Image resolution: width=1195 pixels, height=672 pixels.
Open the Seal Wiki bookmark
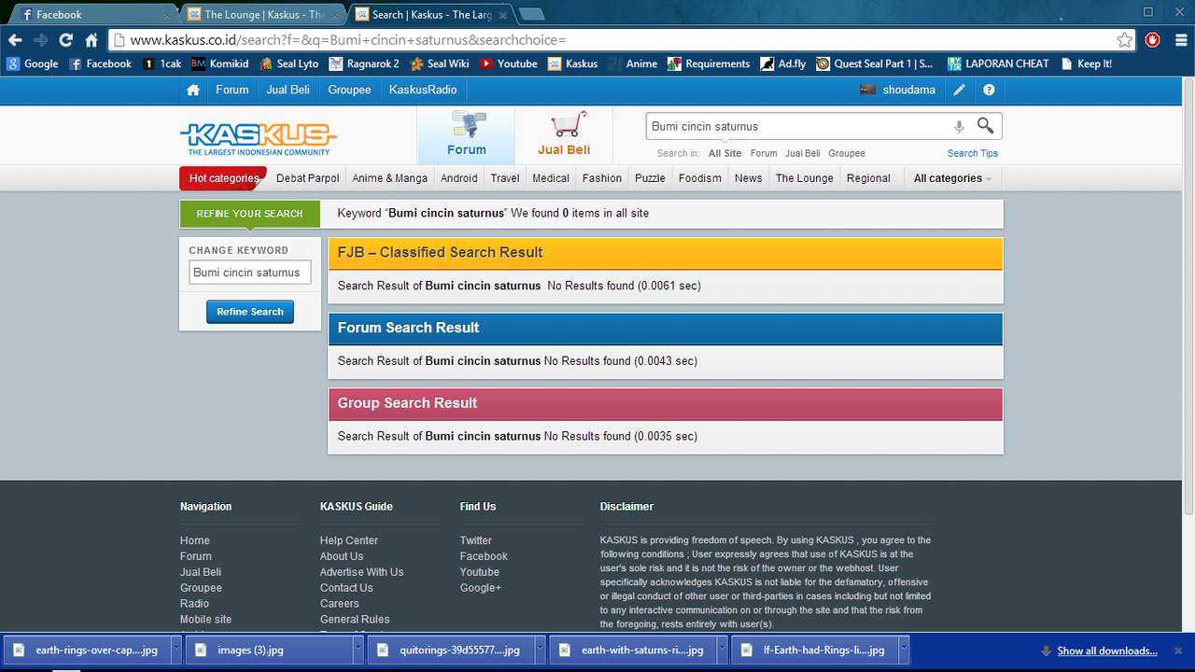point(440,63)
